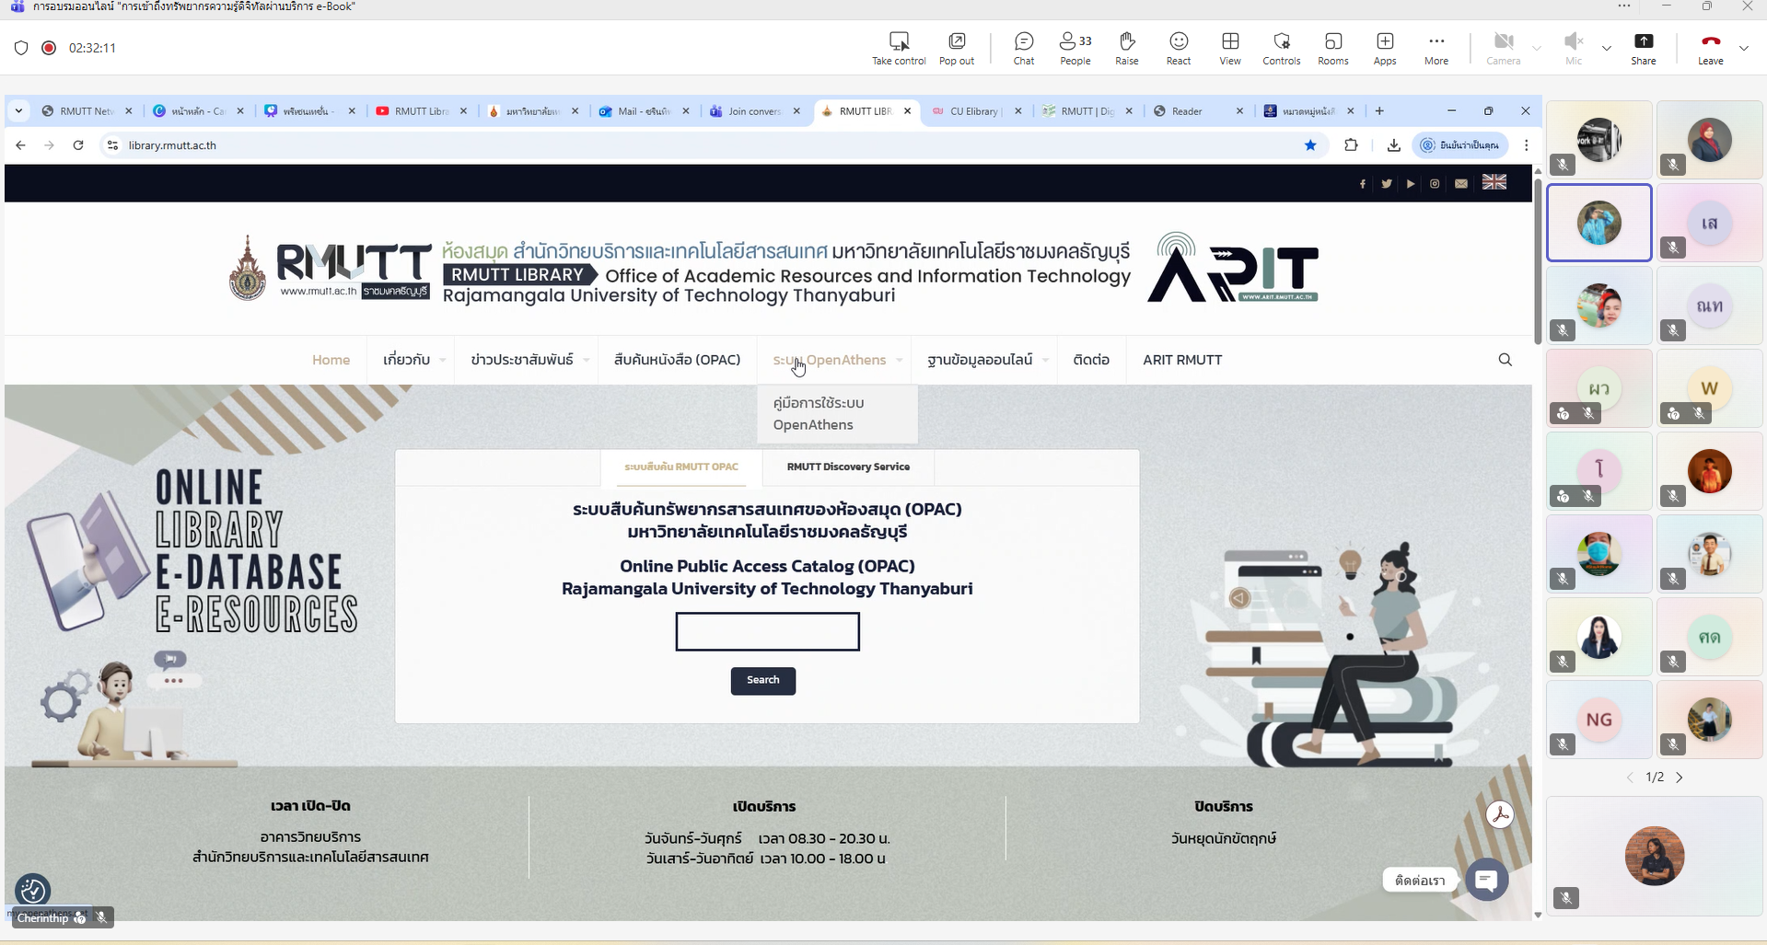Show the People participants list

tap(1075, 48)
